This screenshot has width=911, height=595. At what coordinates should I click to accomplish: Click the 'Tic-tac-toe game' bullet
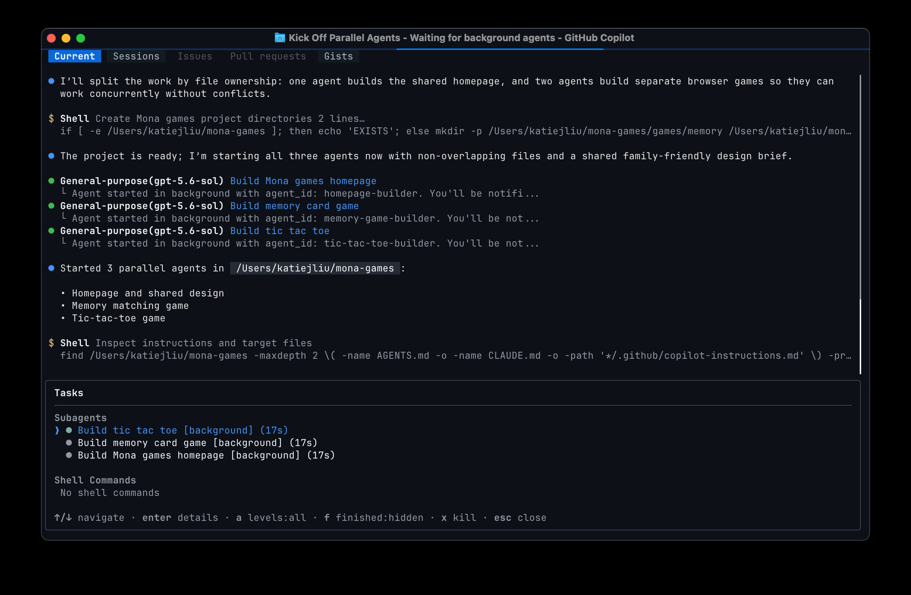119,318
